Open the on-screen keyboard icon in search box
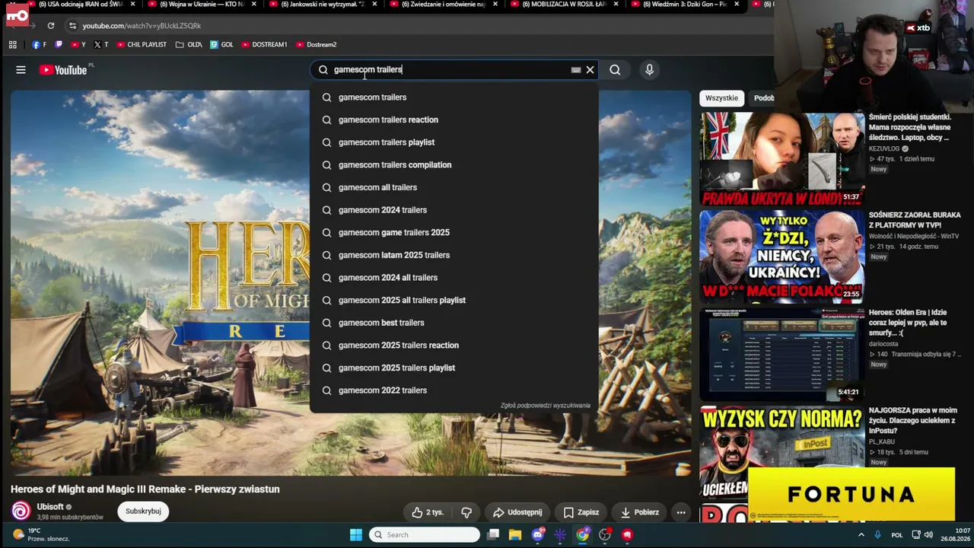The height and width of the screenshot is (548, 974). click(576, 70)
